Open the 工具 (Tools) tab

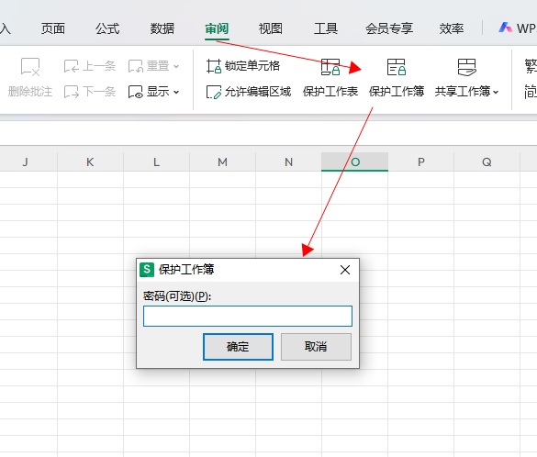[326, 28]
